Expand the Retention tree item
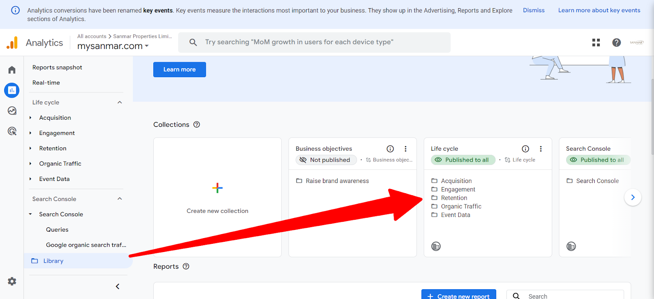The width and height of the screenshot is (654, 299). (30, 148)
